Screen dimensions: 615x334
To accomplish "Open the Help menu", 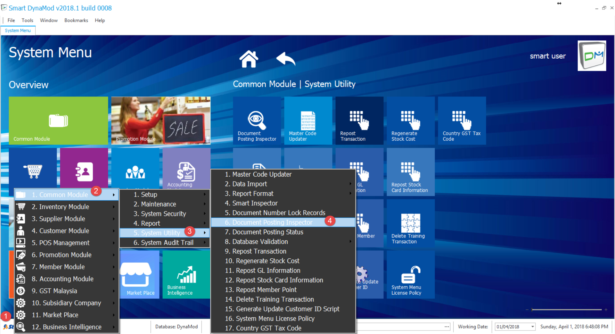I will 100,20.
